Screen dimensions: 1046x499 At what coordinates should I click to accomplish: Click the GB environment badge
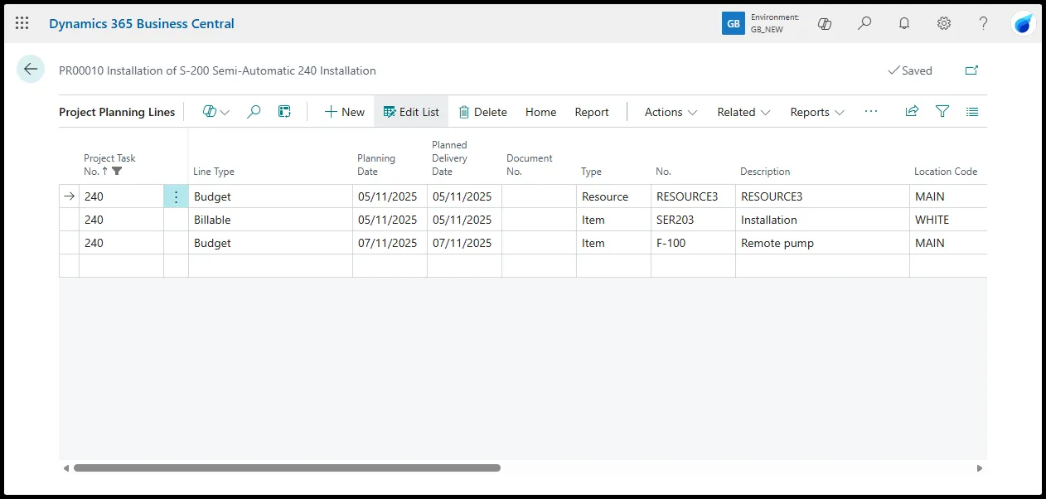[734, 24]
